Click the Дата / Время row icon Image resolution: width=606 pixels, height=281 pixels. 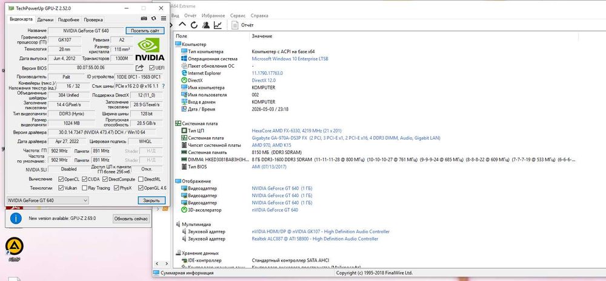pyautogui.click(x=184, y=109)
